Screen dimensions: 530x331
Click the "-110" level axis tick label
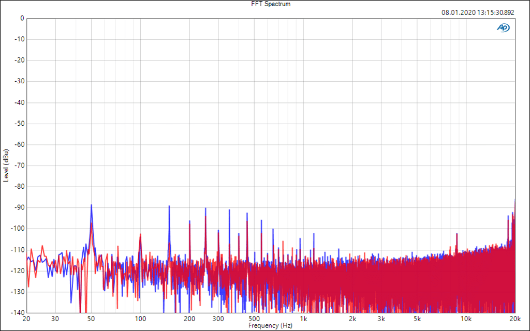[18, 250]
